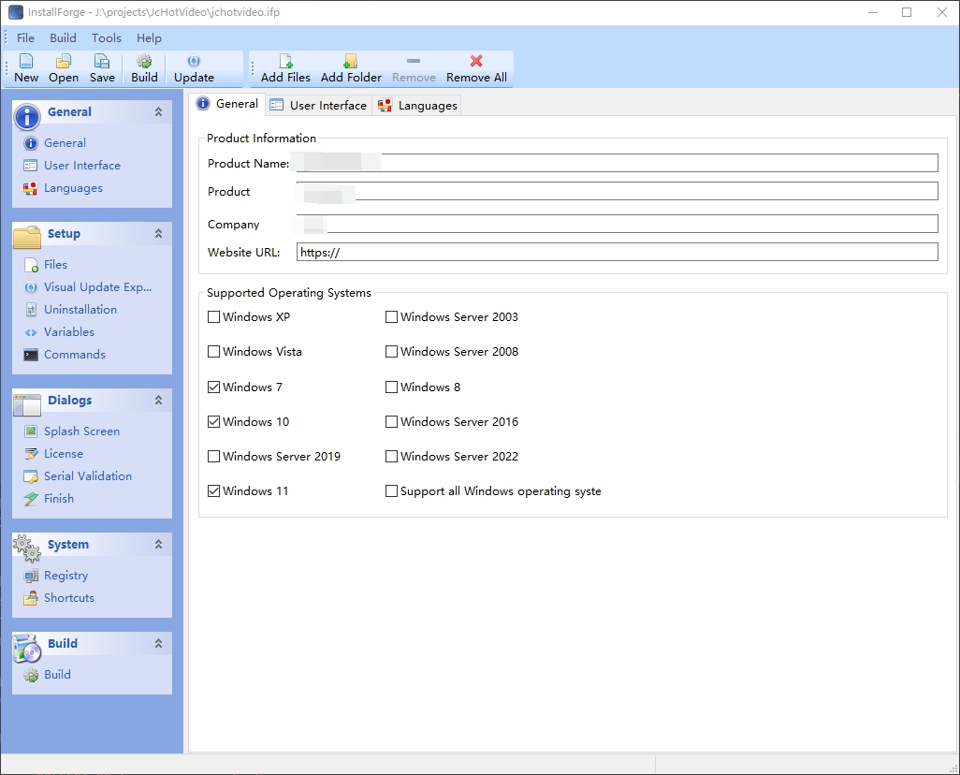Collapse the Dialogs sidebar group
960x775 pixels.
pyautogui.click(x=158, y=400)
